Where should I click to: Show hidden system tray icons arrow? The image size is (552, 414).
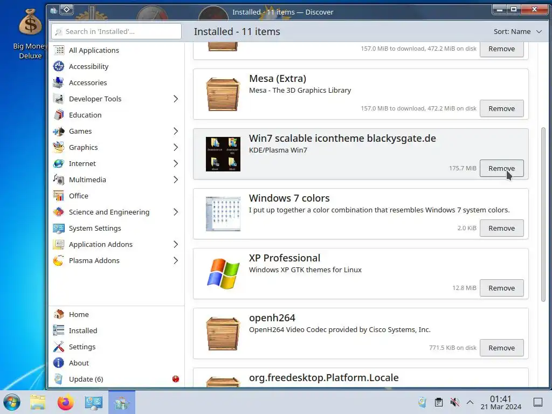tap(470, 402)
